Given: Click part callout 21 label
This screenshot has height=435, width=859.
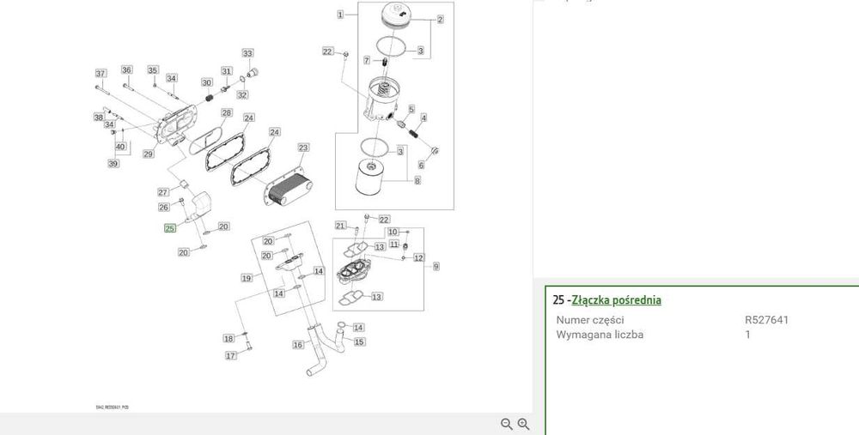Looking at the screenshot, I should pyautogui.click(x=340, y=226).
